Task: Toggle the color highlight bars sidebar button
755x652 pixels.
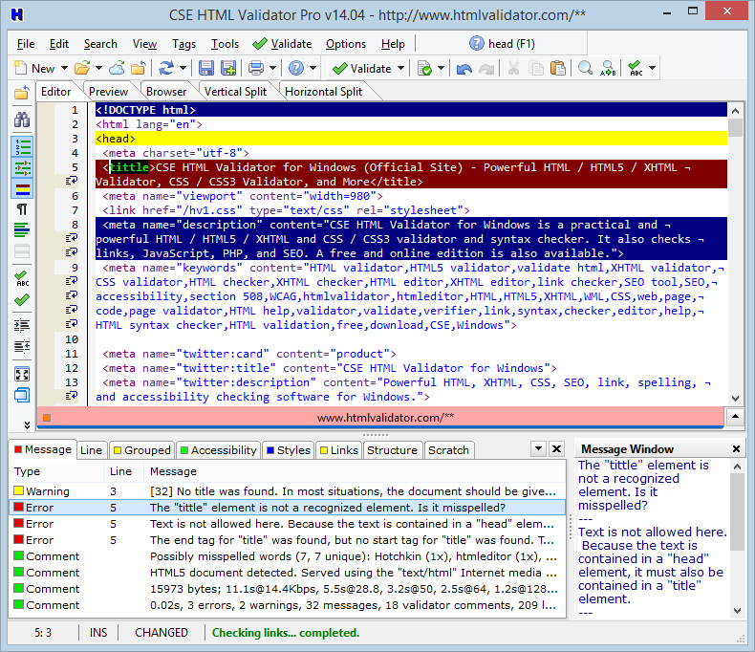Action: click(x=21, y=188)
